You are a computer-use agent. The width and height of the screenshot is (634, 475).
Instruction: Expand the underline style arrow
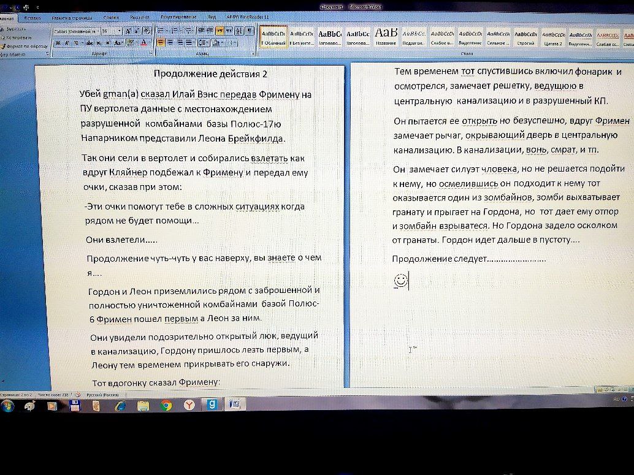(x=82, y=43)
